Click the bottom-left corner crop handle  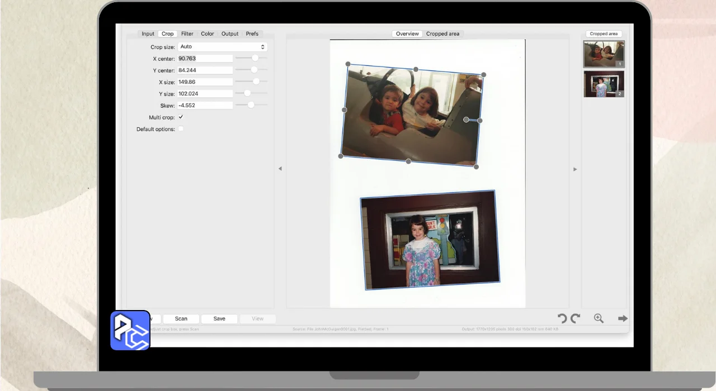click(341, 156)
